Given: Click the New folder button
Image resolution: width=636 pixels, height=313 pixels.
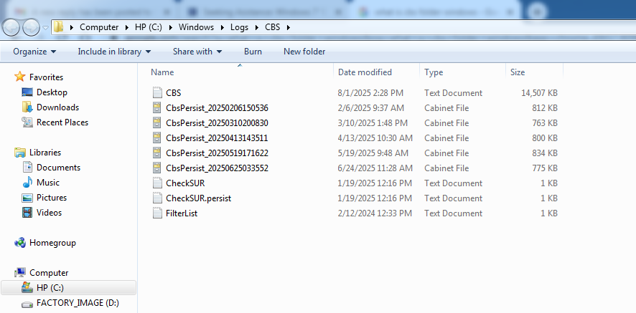Looking at the screenshot, I should (x=304, y=52).
